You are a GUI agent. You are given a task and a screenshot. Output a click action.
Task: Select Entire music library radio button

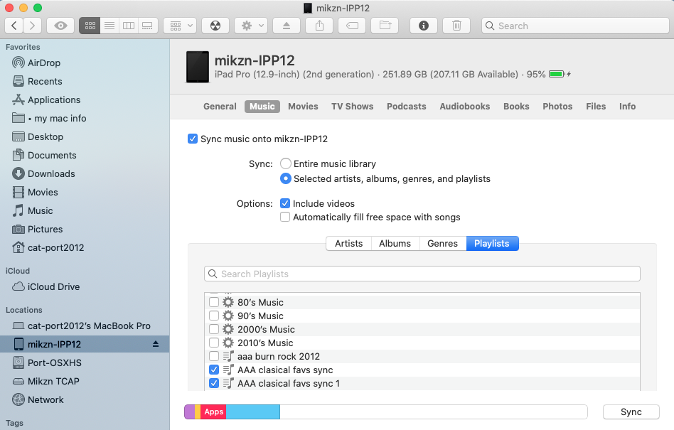coord(286,163)
